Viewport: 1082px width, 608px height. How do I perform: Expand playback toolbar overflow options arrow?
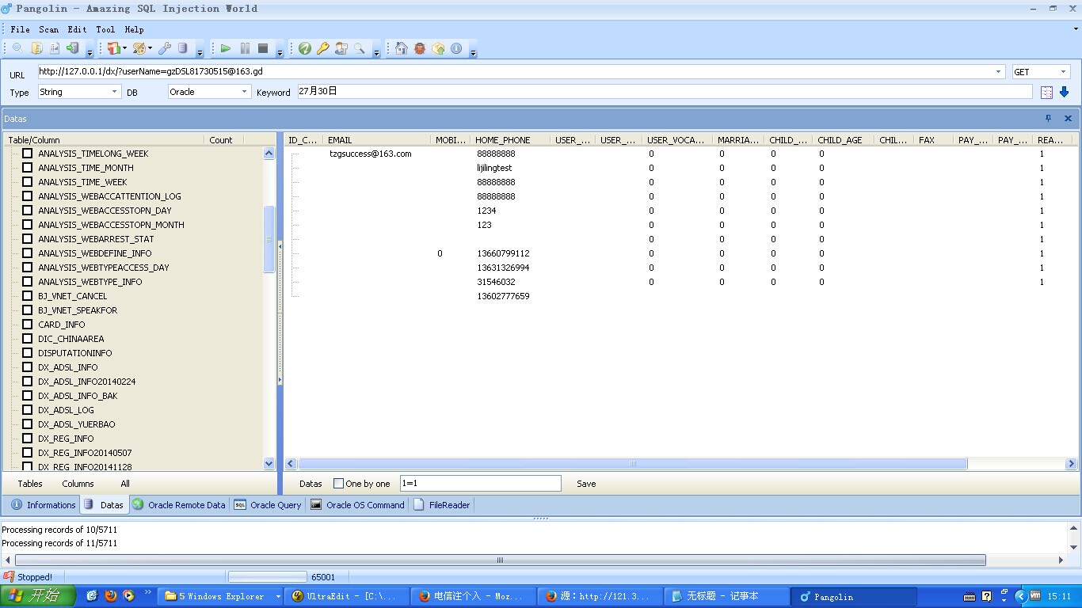click(x=280, y=53)
